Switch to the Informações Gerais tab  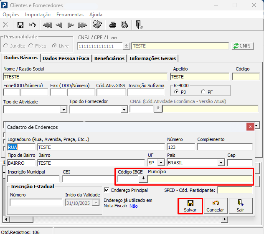pos(153,58)
